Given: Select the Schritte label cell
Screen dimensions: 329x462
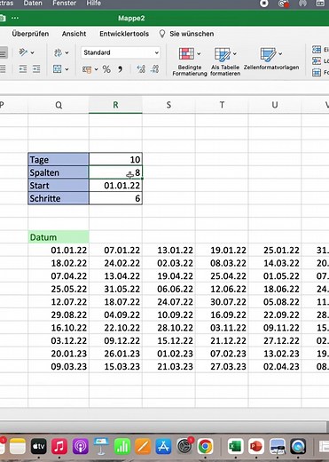Looking at the screenshot, I should coord(59,198).
